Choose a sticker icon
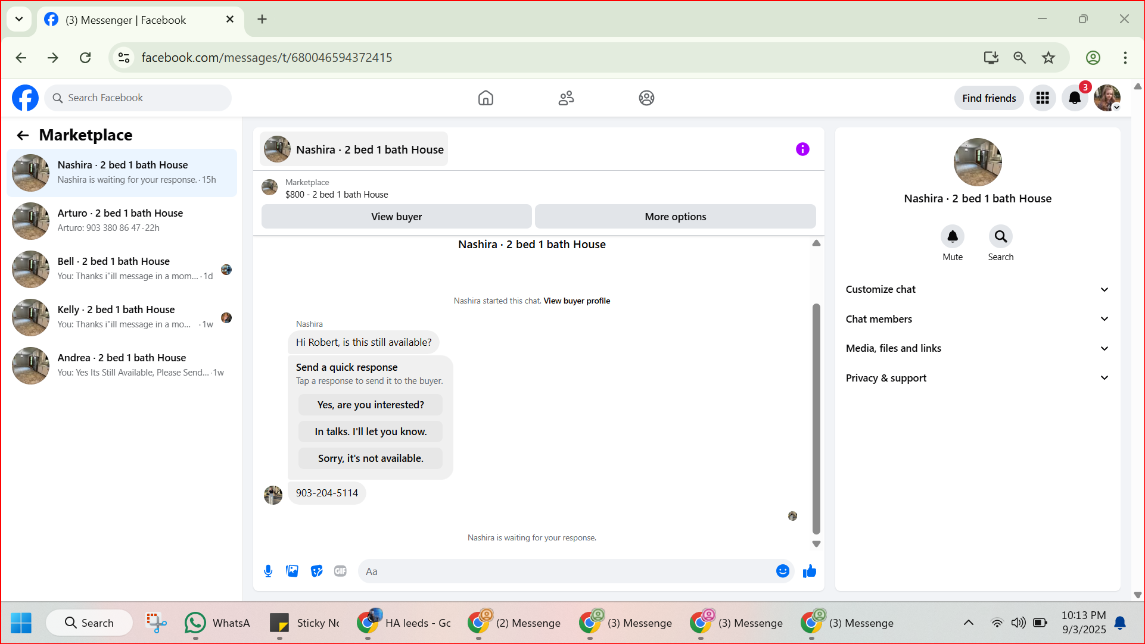 tap(316, 571)
